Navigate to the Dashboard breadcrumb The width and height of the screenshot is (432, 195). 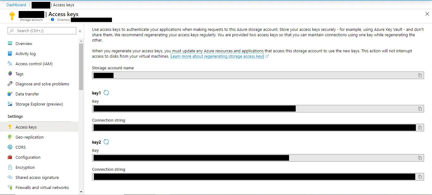16,5
